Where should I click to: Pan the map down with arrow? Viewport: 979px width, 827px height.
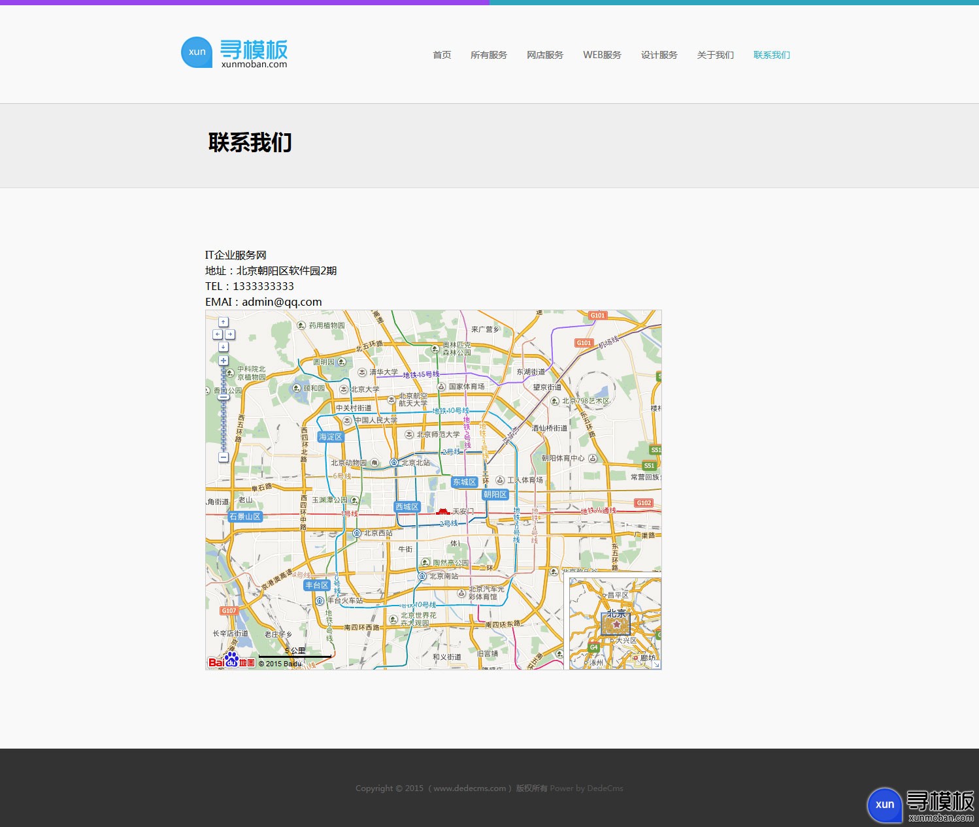point(224,347)
